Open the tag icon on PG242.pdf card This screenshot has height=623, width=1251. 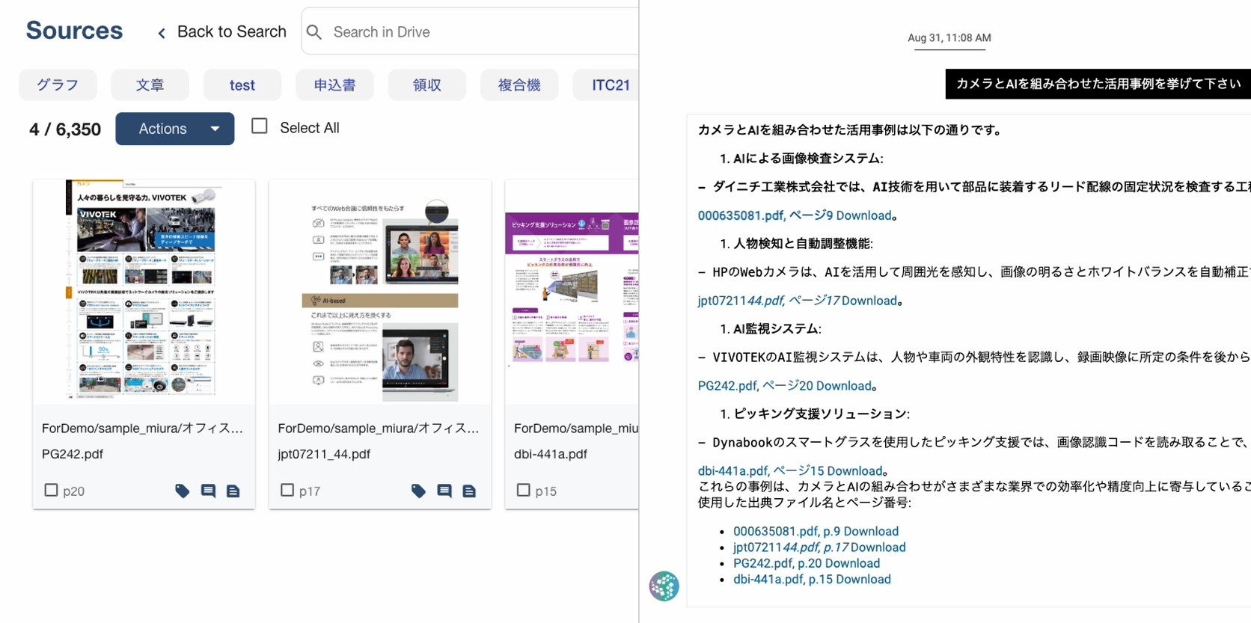click(x=183, y=491)
